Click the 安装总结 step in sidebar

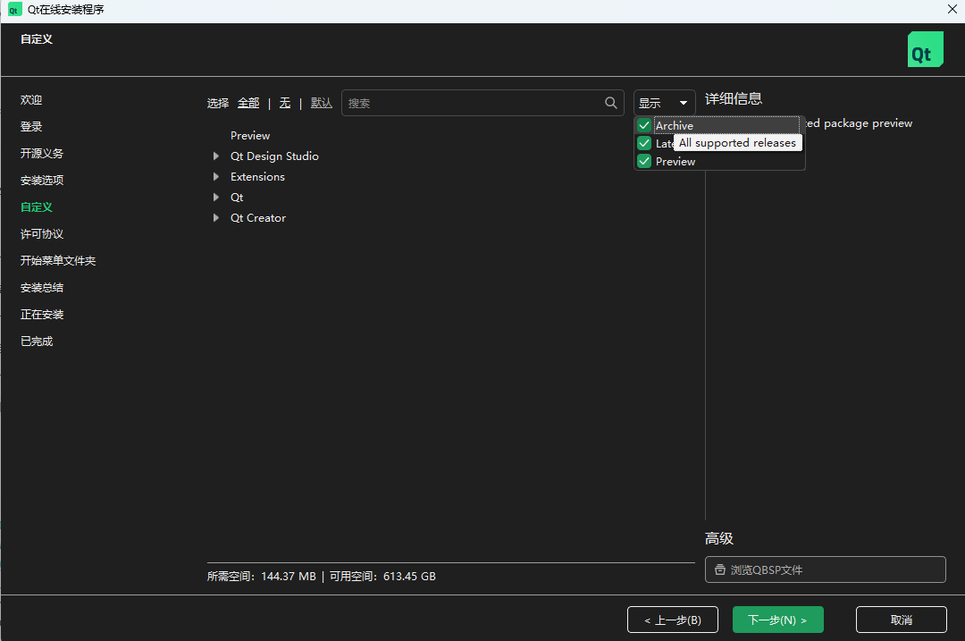(x=41, y=288)
